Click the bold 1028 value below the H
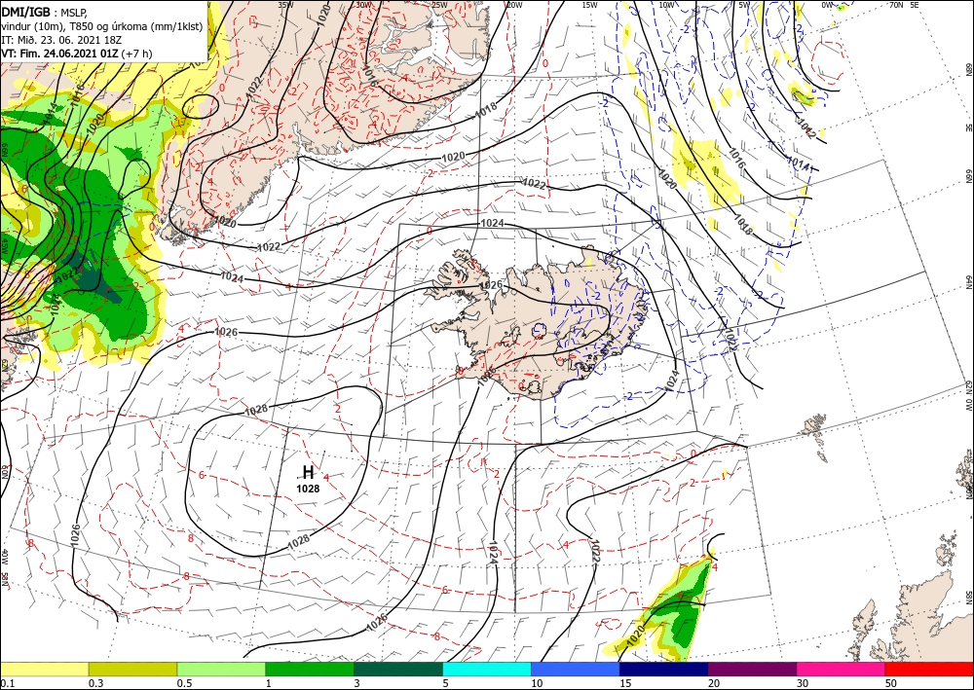Screen dimensions: 974x690 (x=308, y=489)
